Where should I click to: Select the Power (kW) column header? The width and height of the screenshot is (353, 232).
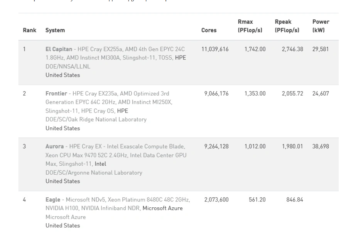pyautogui.click(x=320, y=26)
